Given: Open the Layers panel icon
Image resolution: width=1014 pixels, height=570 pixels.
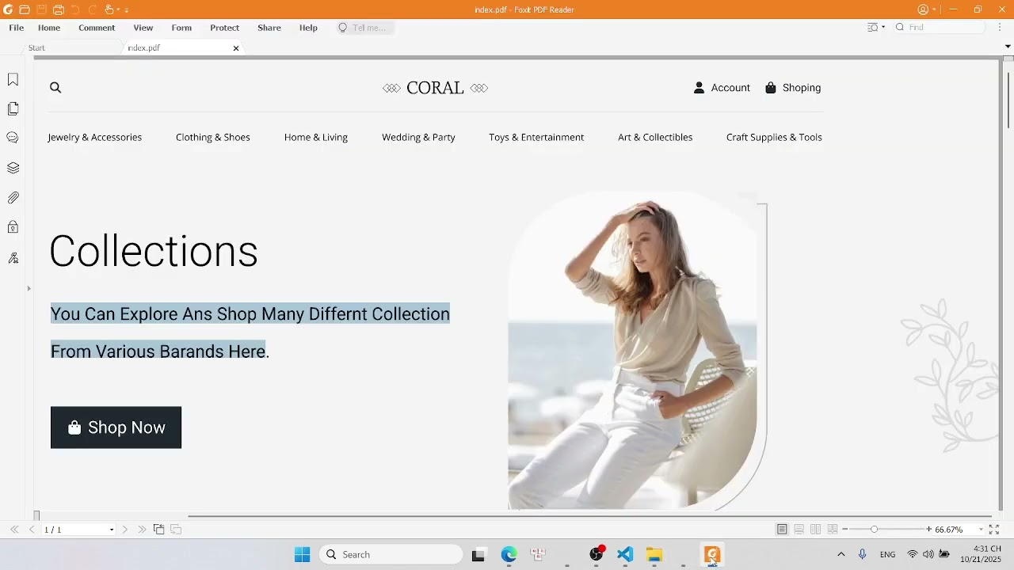Looking at the screenshot, I should [13, 168].
